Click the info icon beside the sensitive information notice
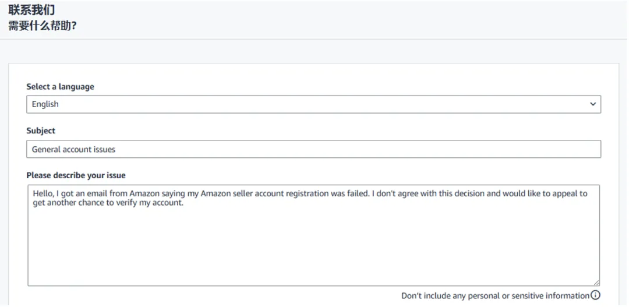 pyautogui.click(x=595, y=295)
